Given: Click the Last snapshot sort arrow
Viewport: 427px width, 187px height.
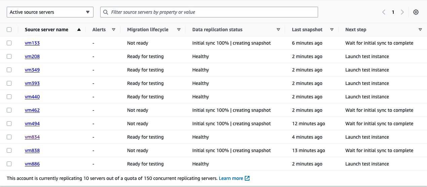Looking at the screenshot, I should pos(332,30).
